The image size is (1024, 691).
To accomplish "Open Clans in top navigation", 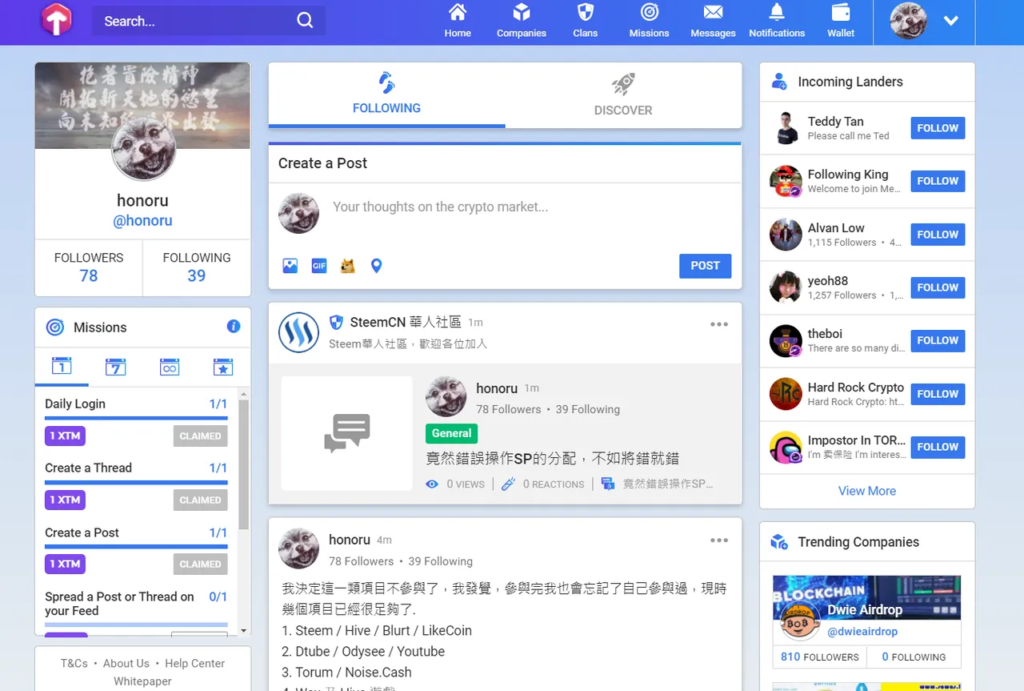I will point(586,22).
